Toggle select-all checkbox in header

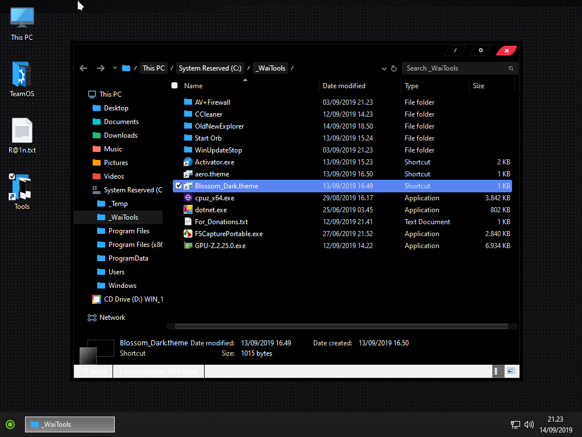(x=174, y=85)
